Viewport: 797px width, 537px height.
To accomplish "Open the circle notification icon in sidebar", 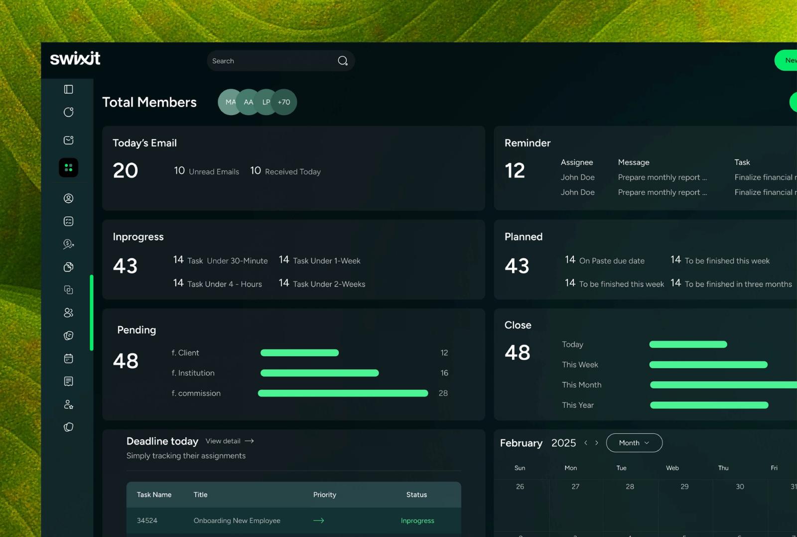I will [x=69, y=112].
